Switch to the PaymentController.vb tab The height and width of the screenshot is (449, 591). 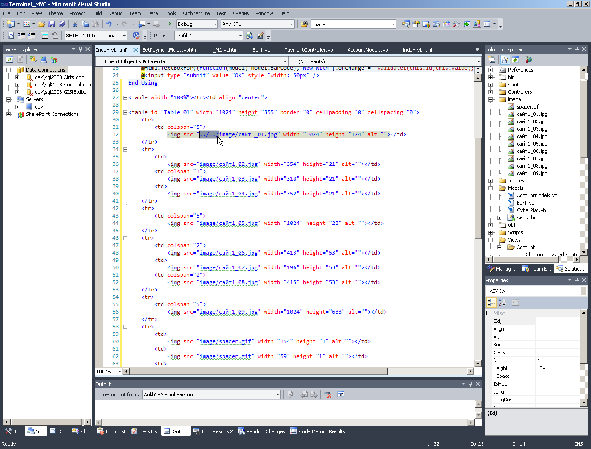308,50
